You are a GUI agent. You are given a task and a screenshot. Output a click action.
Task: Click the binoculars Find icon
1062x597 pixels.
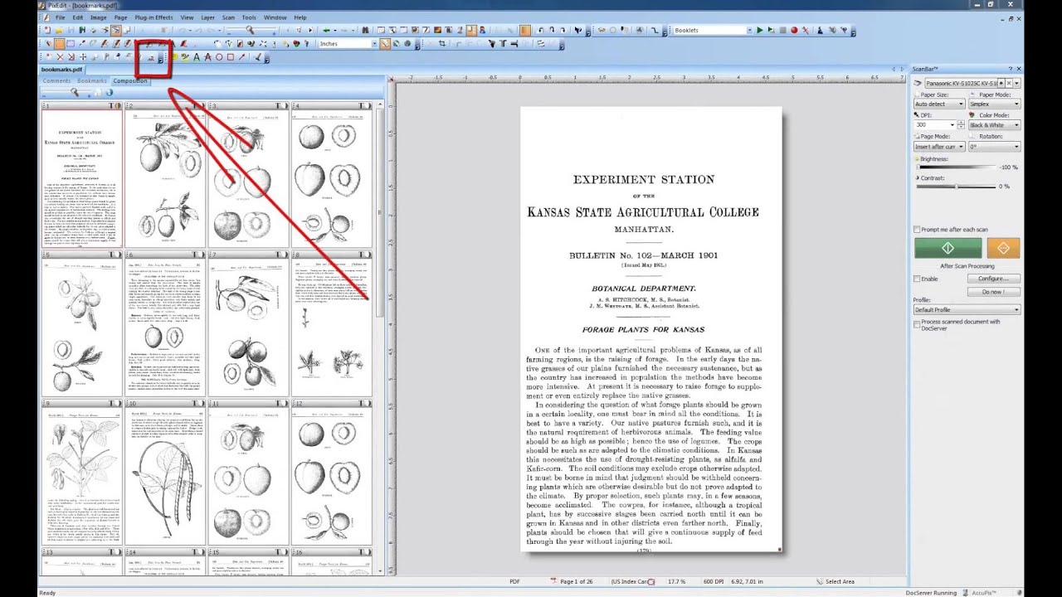365,30
